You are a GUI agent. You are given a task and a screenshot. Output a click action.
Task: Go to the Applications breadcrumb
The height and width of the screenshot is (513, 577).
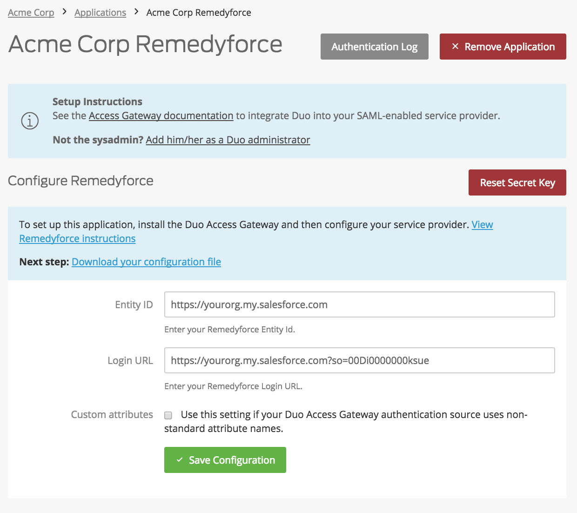pos(100,12)
